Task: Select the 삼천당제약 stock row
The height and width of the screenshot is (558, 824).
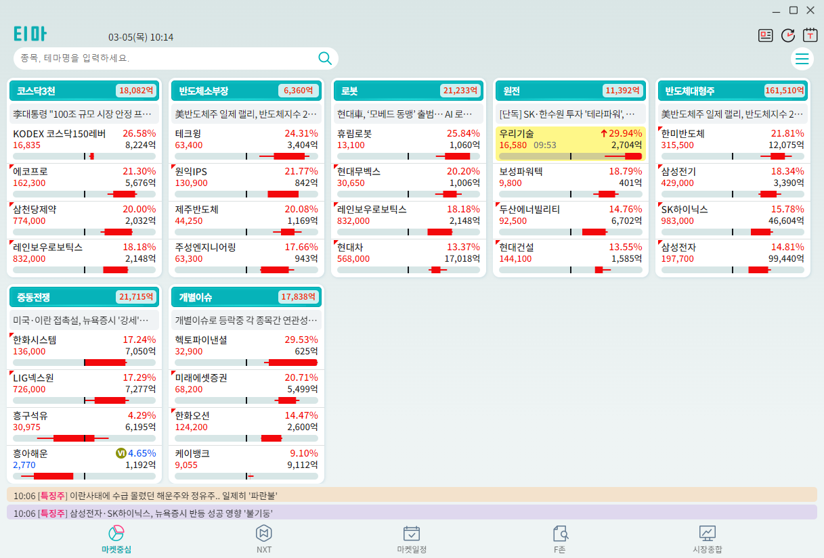Action: click(x=84, y=220)
